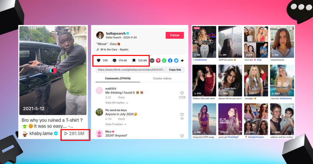This screenshot has height=164, width=313.
Task: Like Mica's '2024? Anyone?' comment
Action: coord(182,136)
